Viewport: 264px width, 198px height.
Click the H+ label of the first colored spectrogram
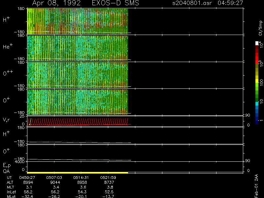click(6, 19)
